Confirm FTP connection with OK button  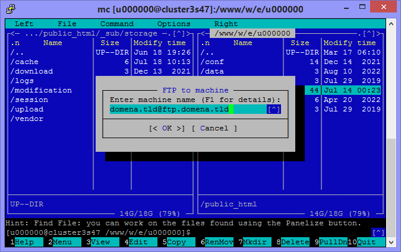pos(167,128)
